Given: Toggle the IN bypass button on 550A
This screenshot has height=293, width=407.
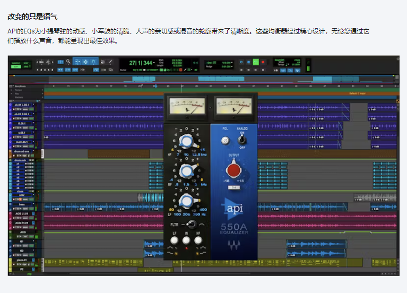Looking at the screenshot, I should [186, 240].
